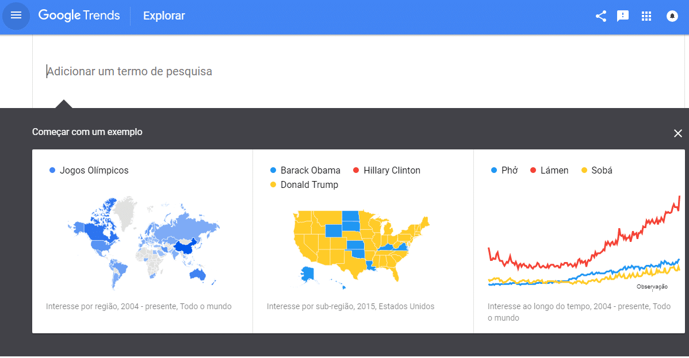The width and height of the screenshot is (689, 358).
Task: Click the Google Trends logo
Action: pyautogui.click(x=79, y=16)
